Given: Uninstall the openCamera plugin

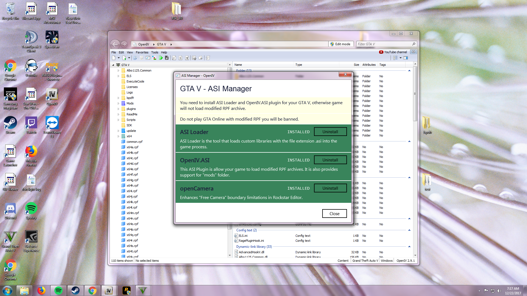Looking at the screenshot, I should (330, 188).
